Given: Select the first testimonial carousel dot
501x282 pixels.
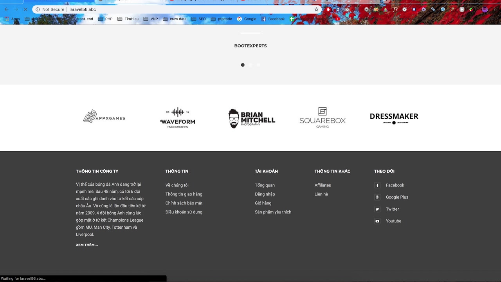Looking at the screenshot, I should (243, 65).
